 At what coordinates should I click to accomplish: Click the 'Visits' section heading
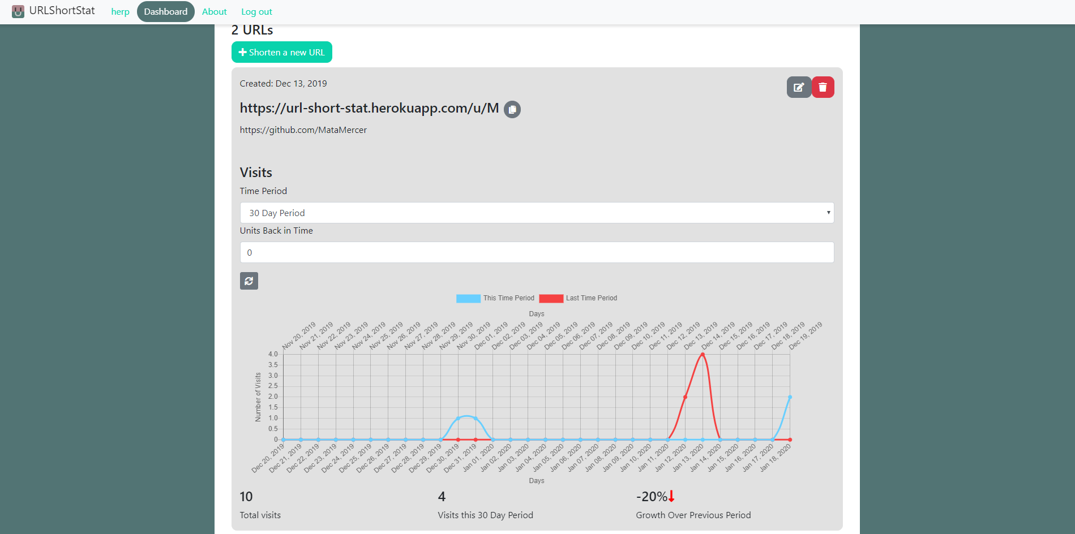tap(256, 173)
